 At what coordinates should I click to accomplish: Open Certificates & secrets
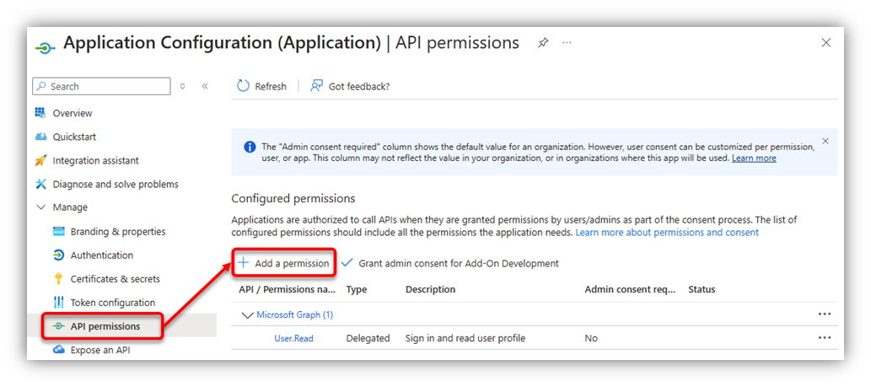click(115, 279)
